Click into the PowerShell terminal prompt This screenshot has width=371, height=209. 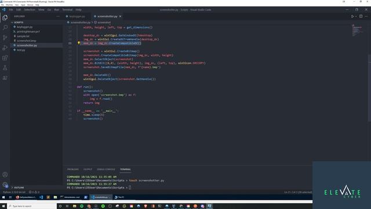click(130, 188)
